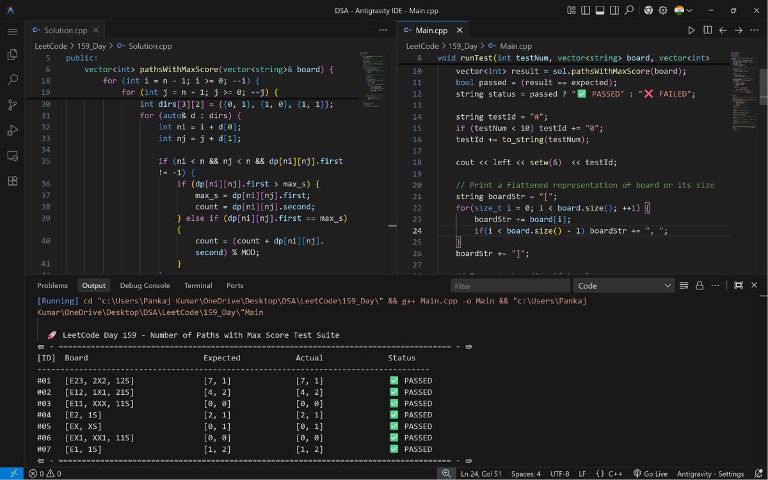Open the Problems panel tab
The height and width of the screenshot is (480, 768).
pos(52,285)
